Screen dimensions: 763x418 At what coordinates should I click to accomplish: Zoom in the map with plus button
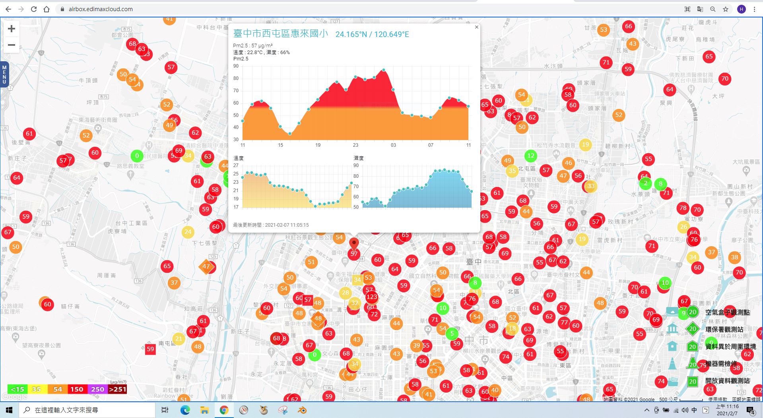pyautogui.click(x=12, y=29)
